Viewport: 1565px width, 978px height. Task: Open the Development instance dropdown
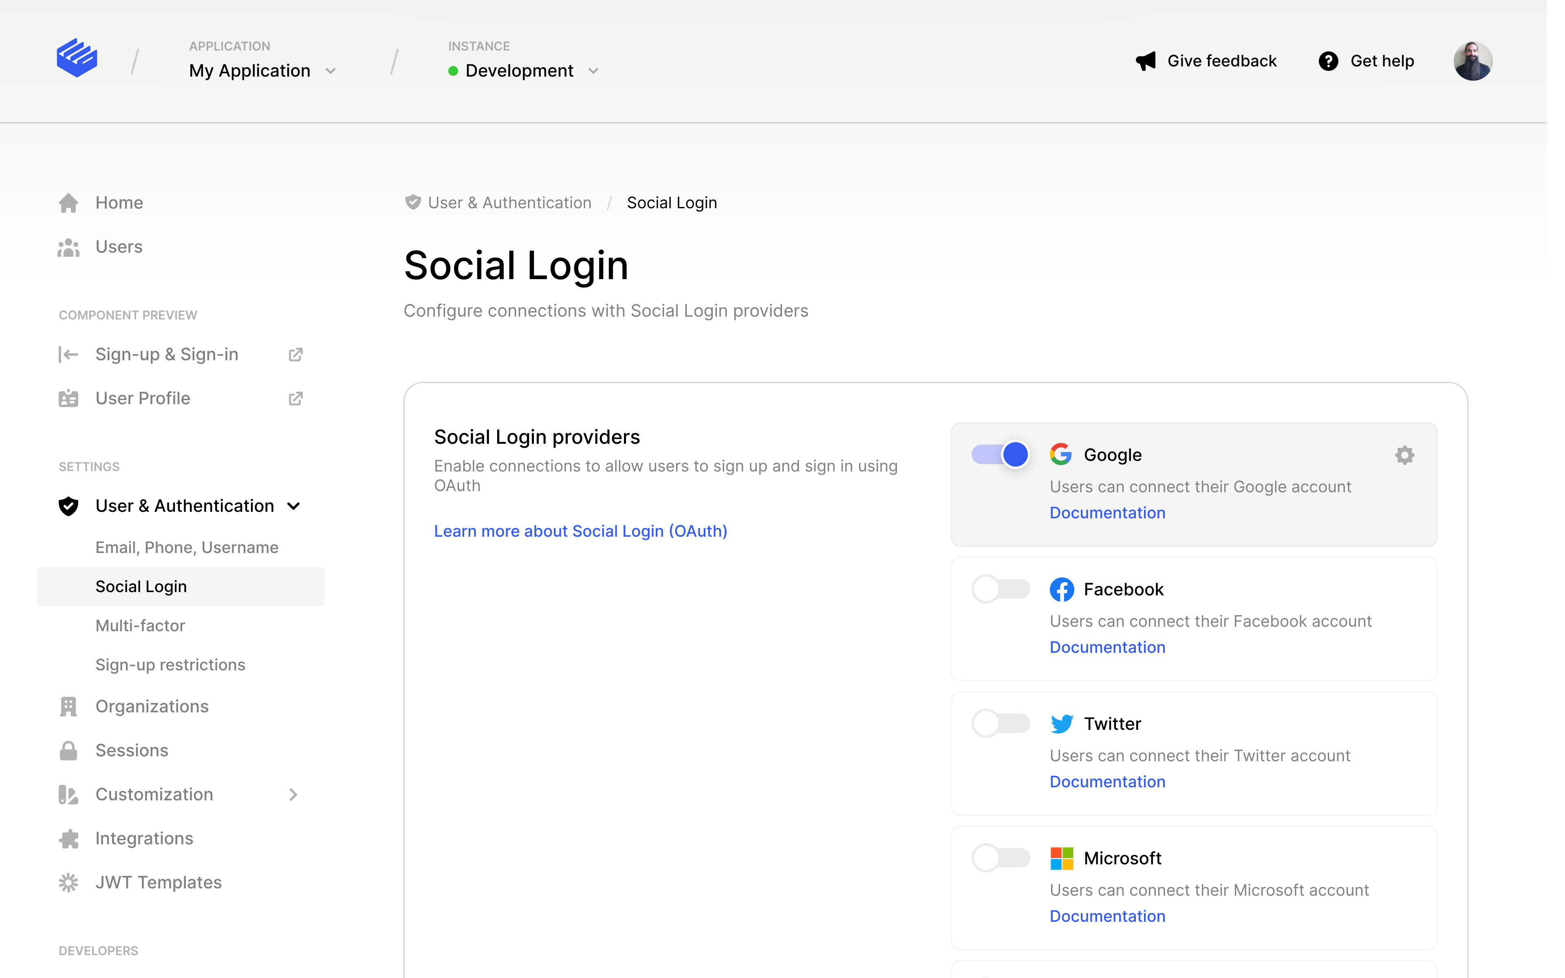pos(524,70)
